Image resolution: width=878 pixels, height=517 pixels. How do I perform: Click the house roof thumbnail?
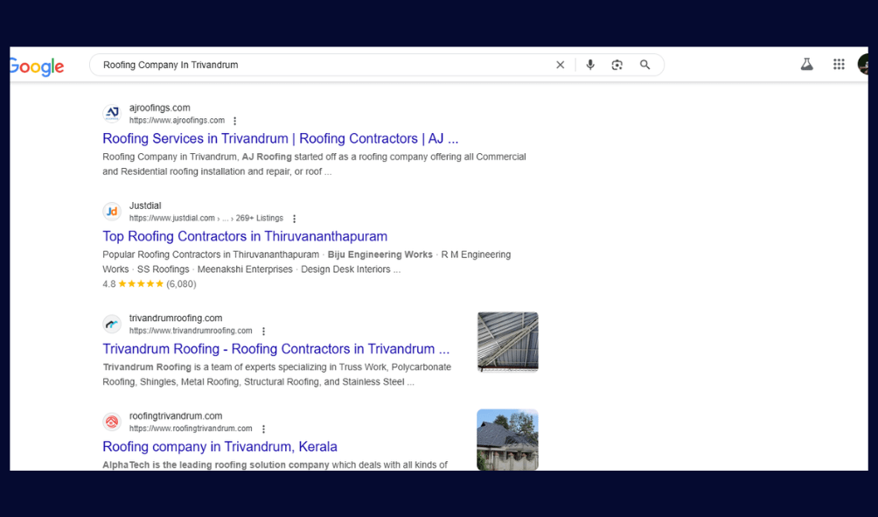507,440
